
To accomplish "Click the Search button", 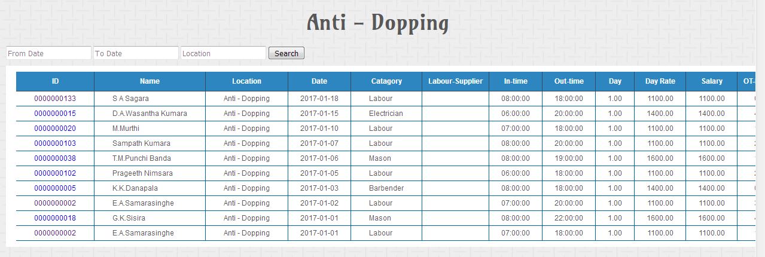I will (x=287, y=53).
